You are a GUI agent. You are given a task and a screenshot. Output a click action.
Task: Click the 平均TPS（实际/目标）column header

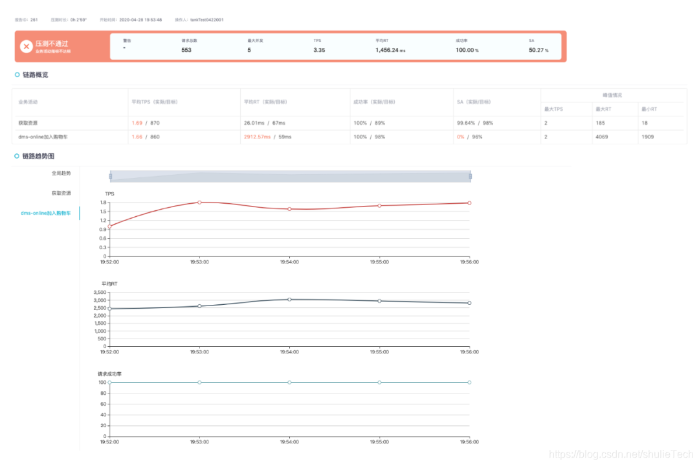[155, 102]
